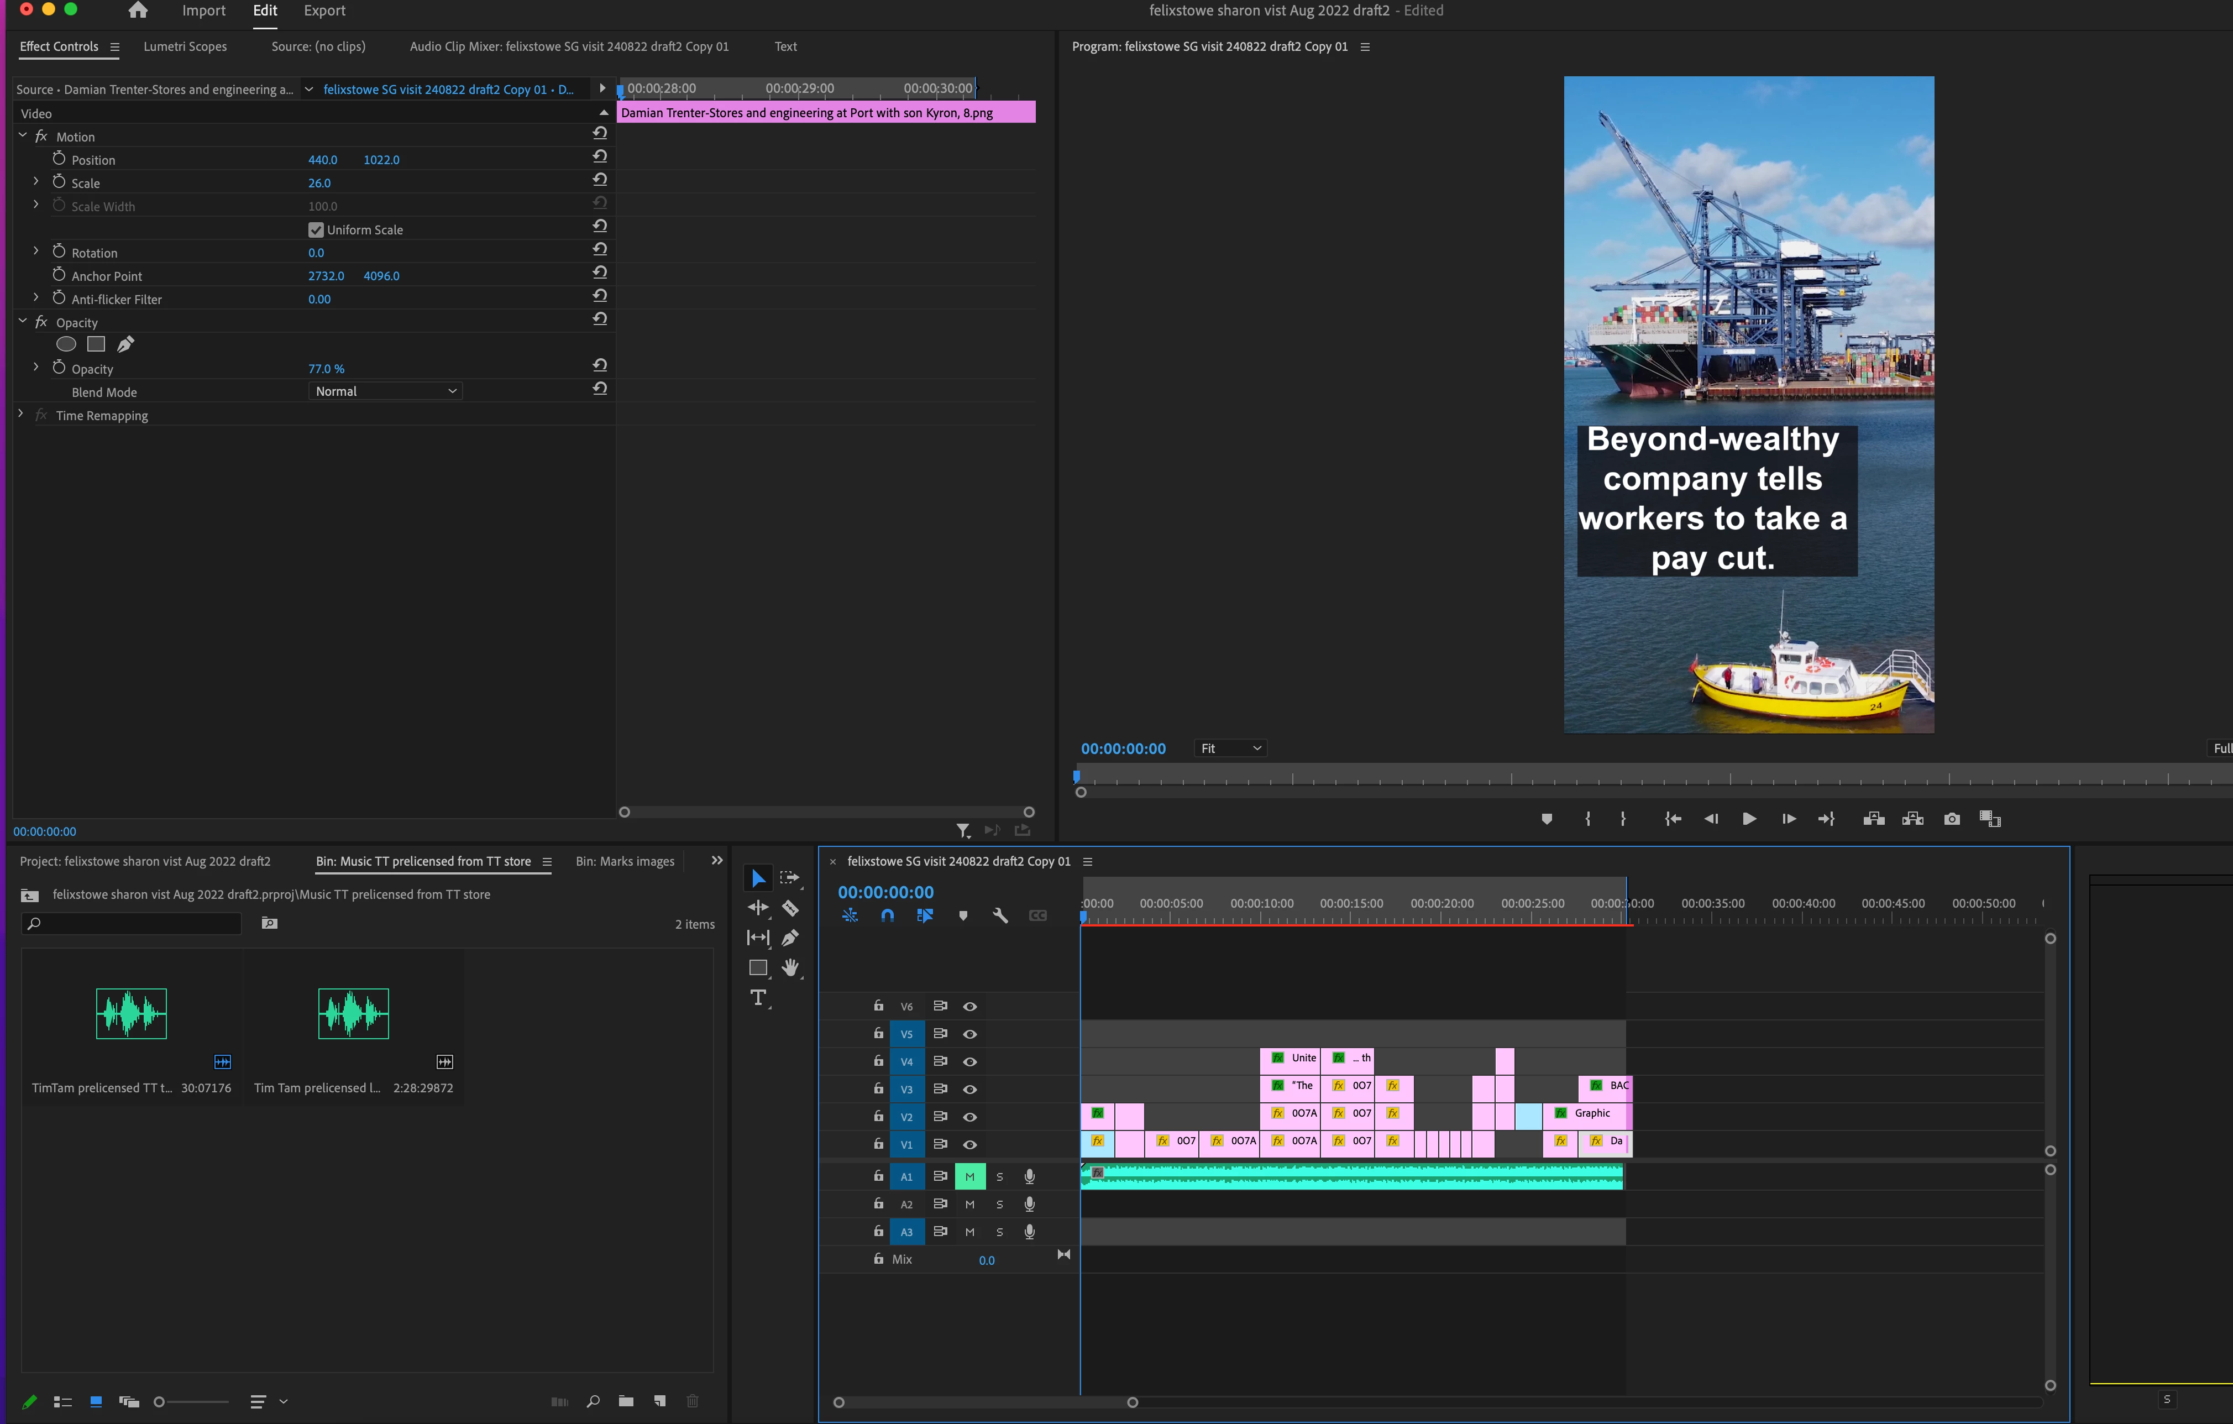Click the Export Frame camera icon
The width and height of the screenshot is (2233, 1424).
pos(1951,818)
